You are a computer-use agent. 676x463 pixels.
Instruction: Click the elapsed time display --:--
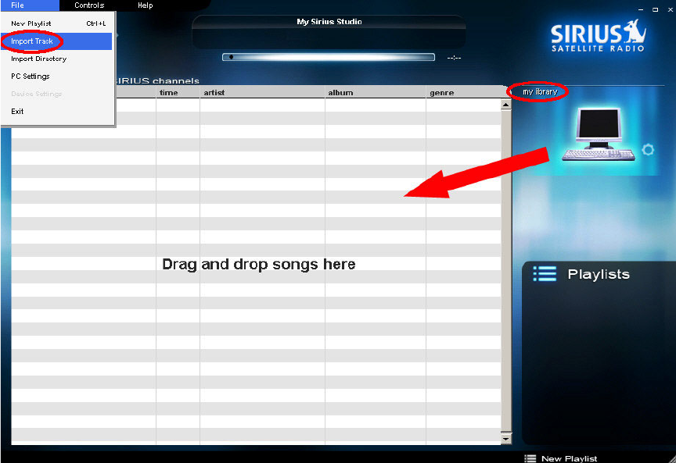(454, 58)
